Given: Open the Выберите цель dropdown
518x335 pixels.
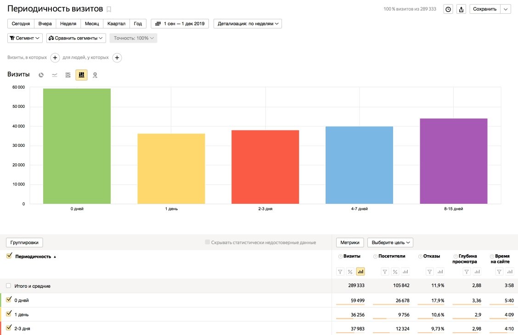Looking at the screenshot, I should pyautogui.click(x=390, y=243).
